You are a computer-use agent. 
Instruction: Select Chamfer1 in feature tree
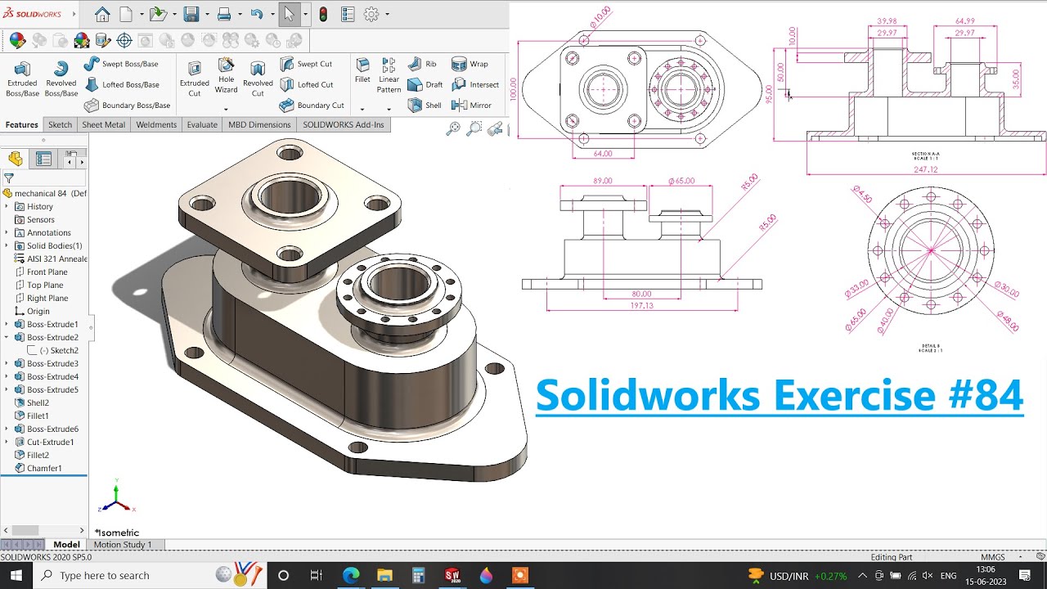(44, 468)
